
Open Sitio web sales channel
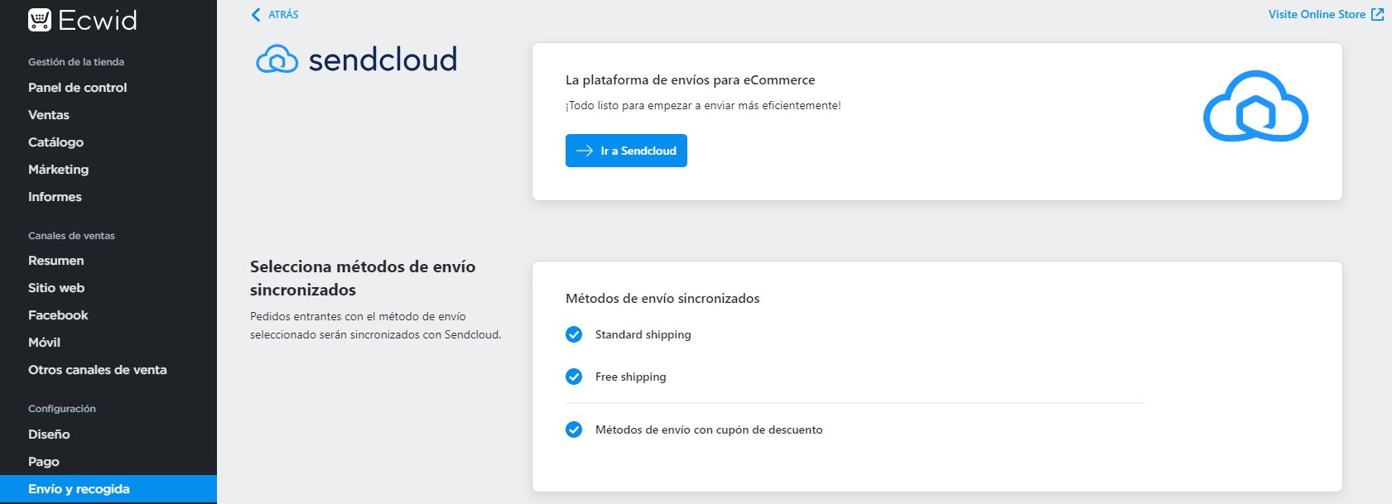click(56, 288)
